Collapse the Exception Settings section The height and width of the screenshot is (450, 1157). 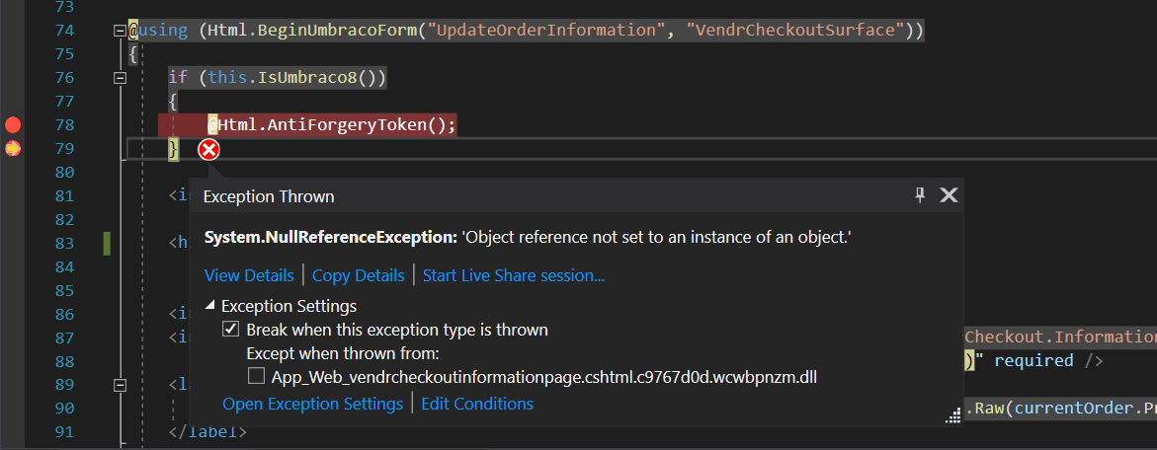click(211, 306)
